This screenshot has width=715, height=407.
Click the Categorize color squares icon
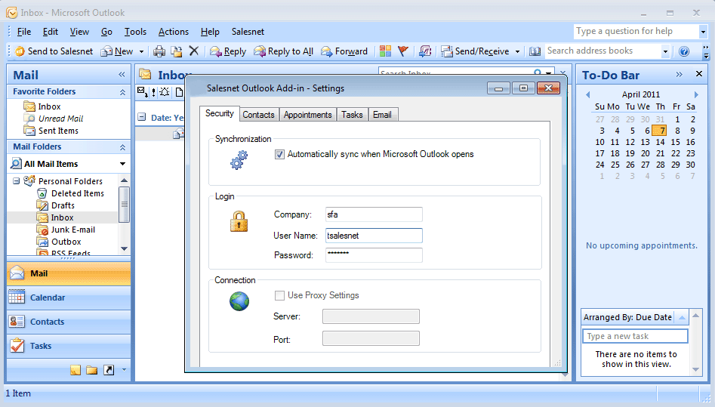coord(385,51)
